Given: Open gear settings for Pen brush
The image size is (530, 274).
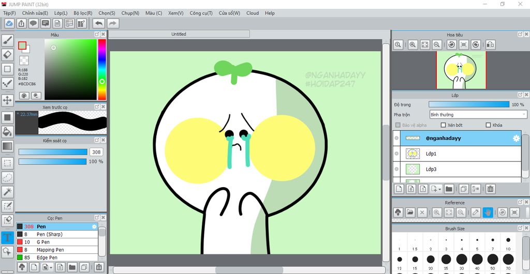Looking at the screenshot, I should click(x=94, y=226).
